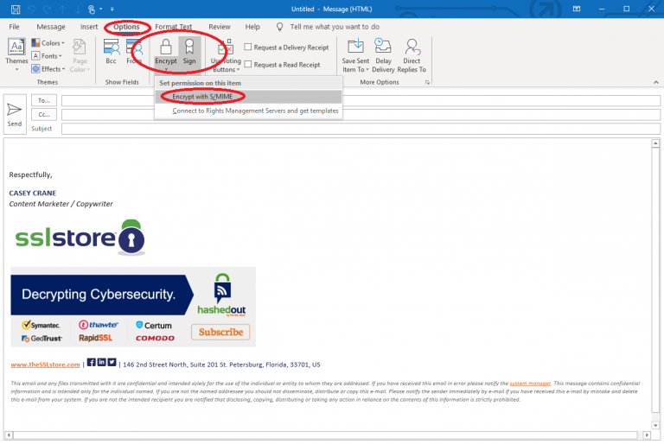Click Direct Replies To icon
This screenshot has height=444, width=664.
412,51
